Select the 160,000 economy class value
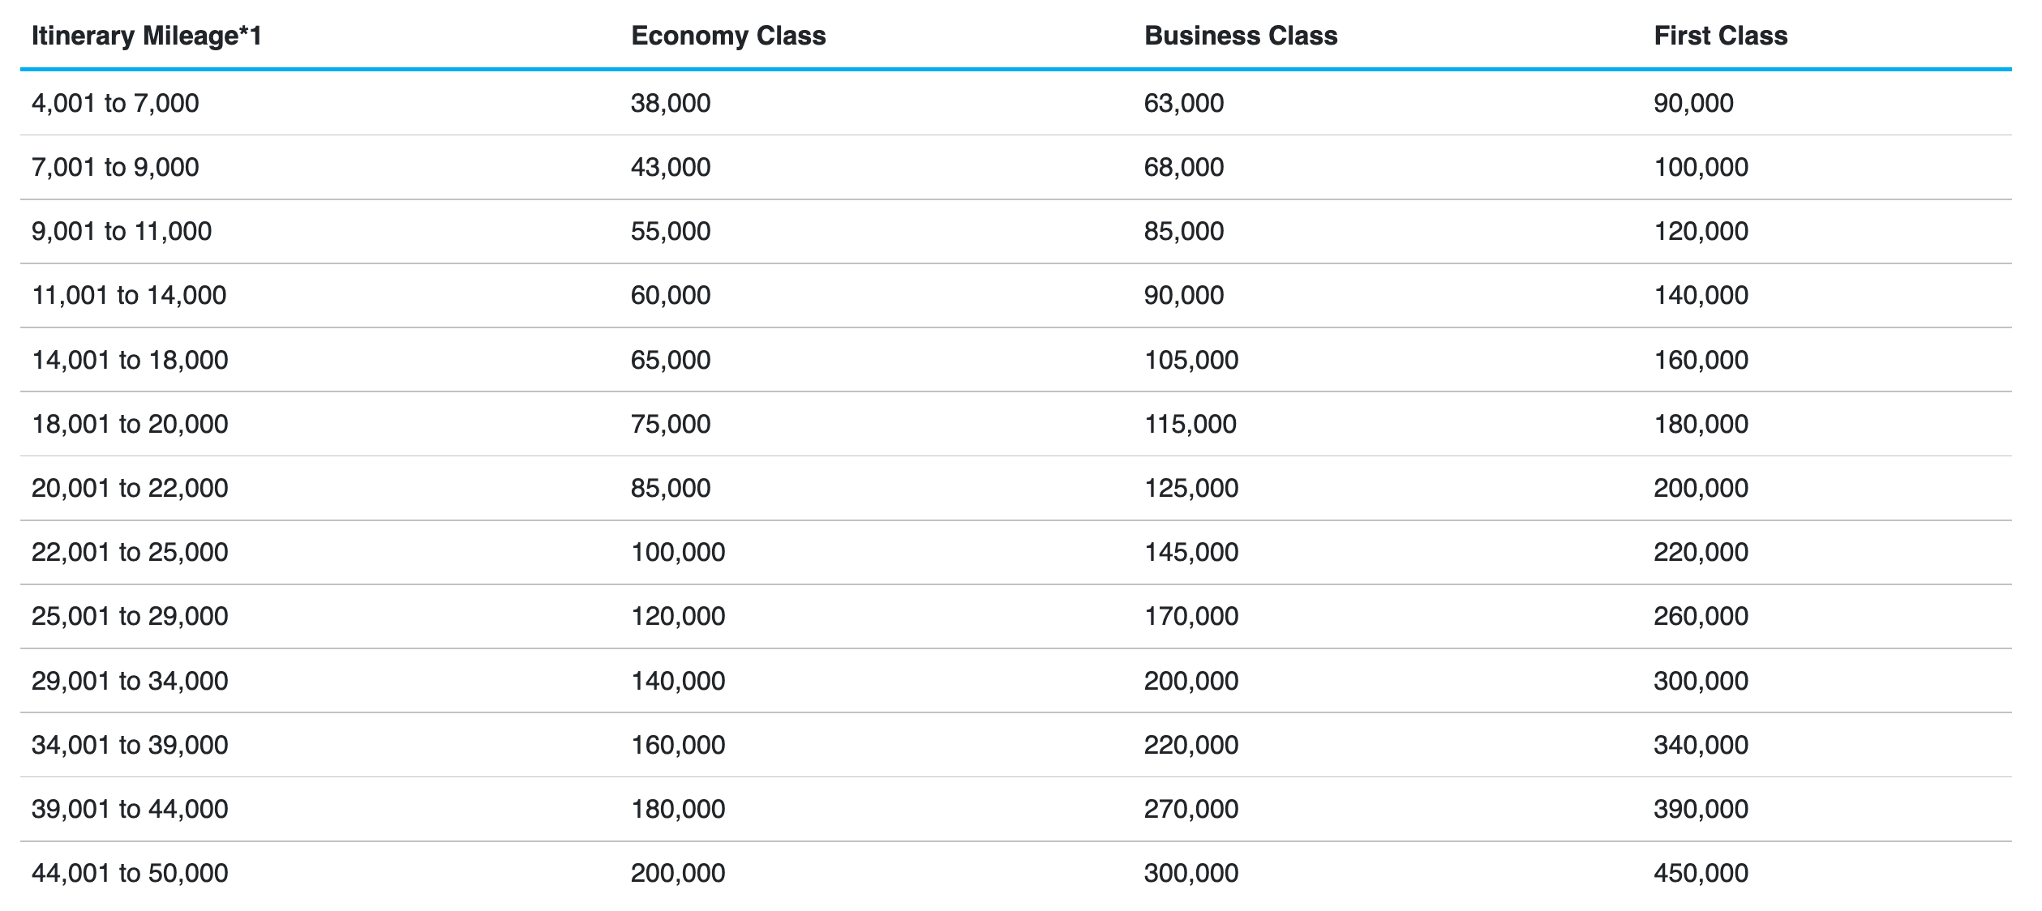Viewport: 2042px width, 911px height. 678,745
